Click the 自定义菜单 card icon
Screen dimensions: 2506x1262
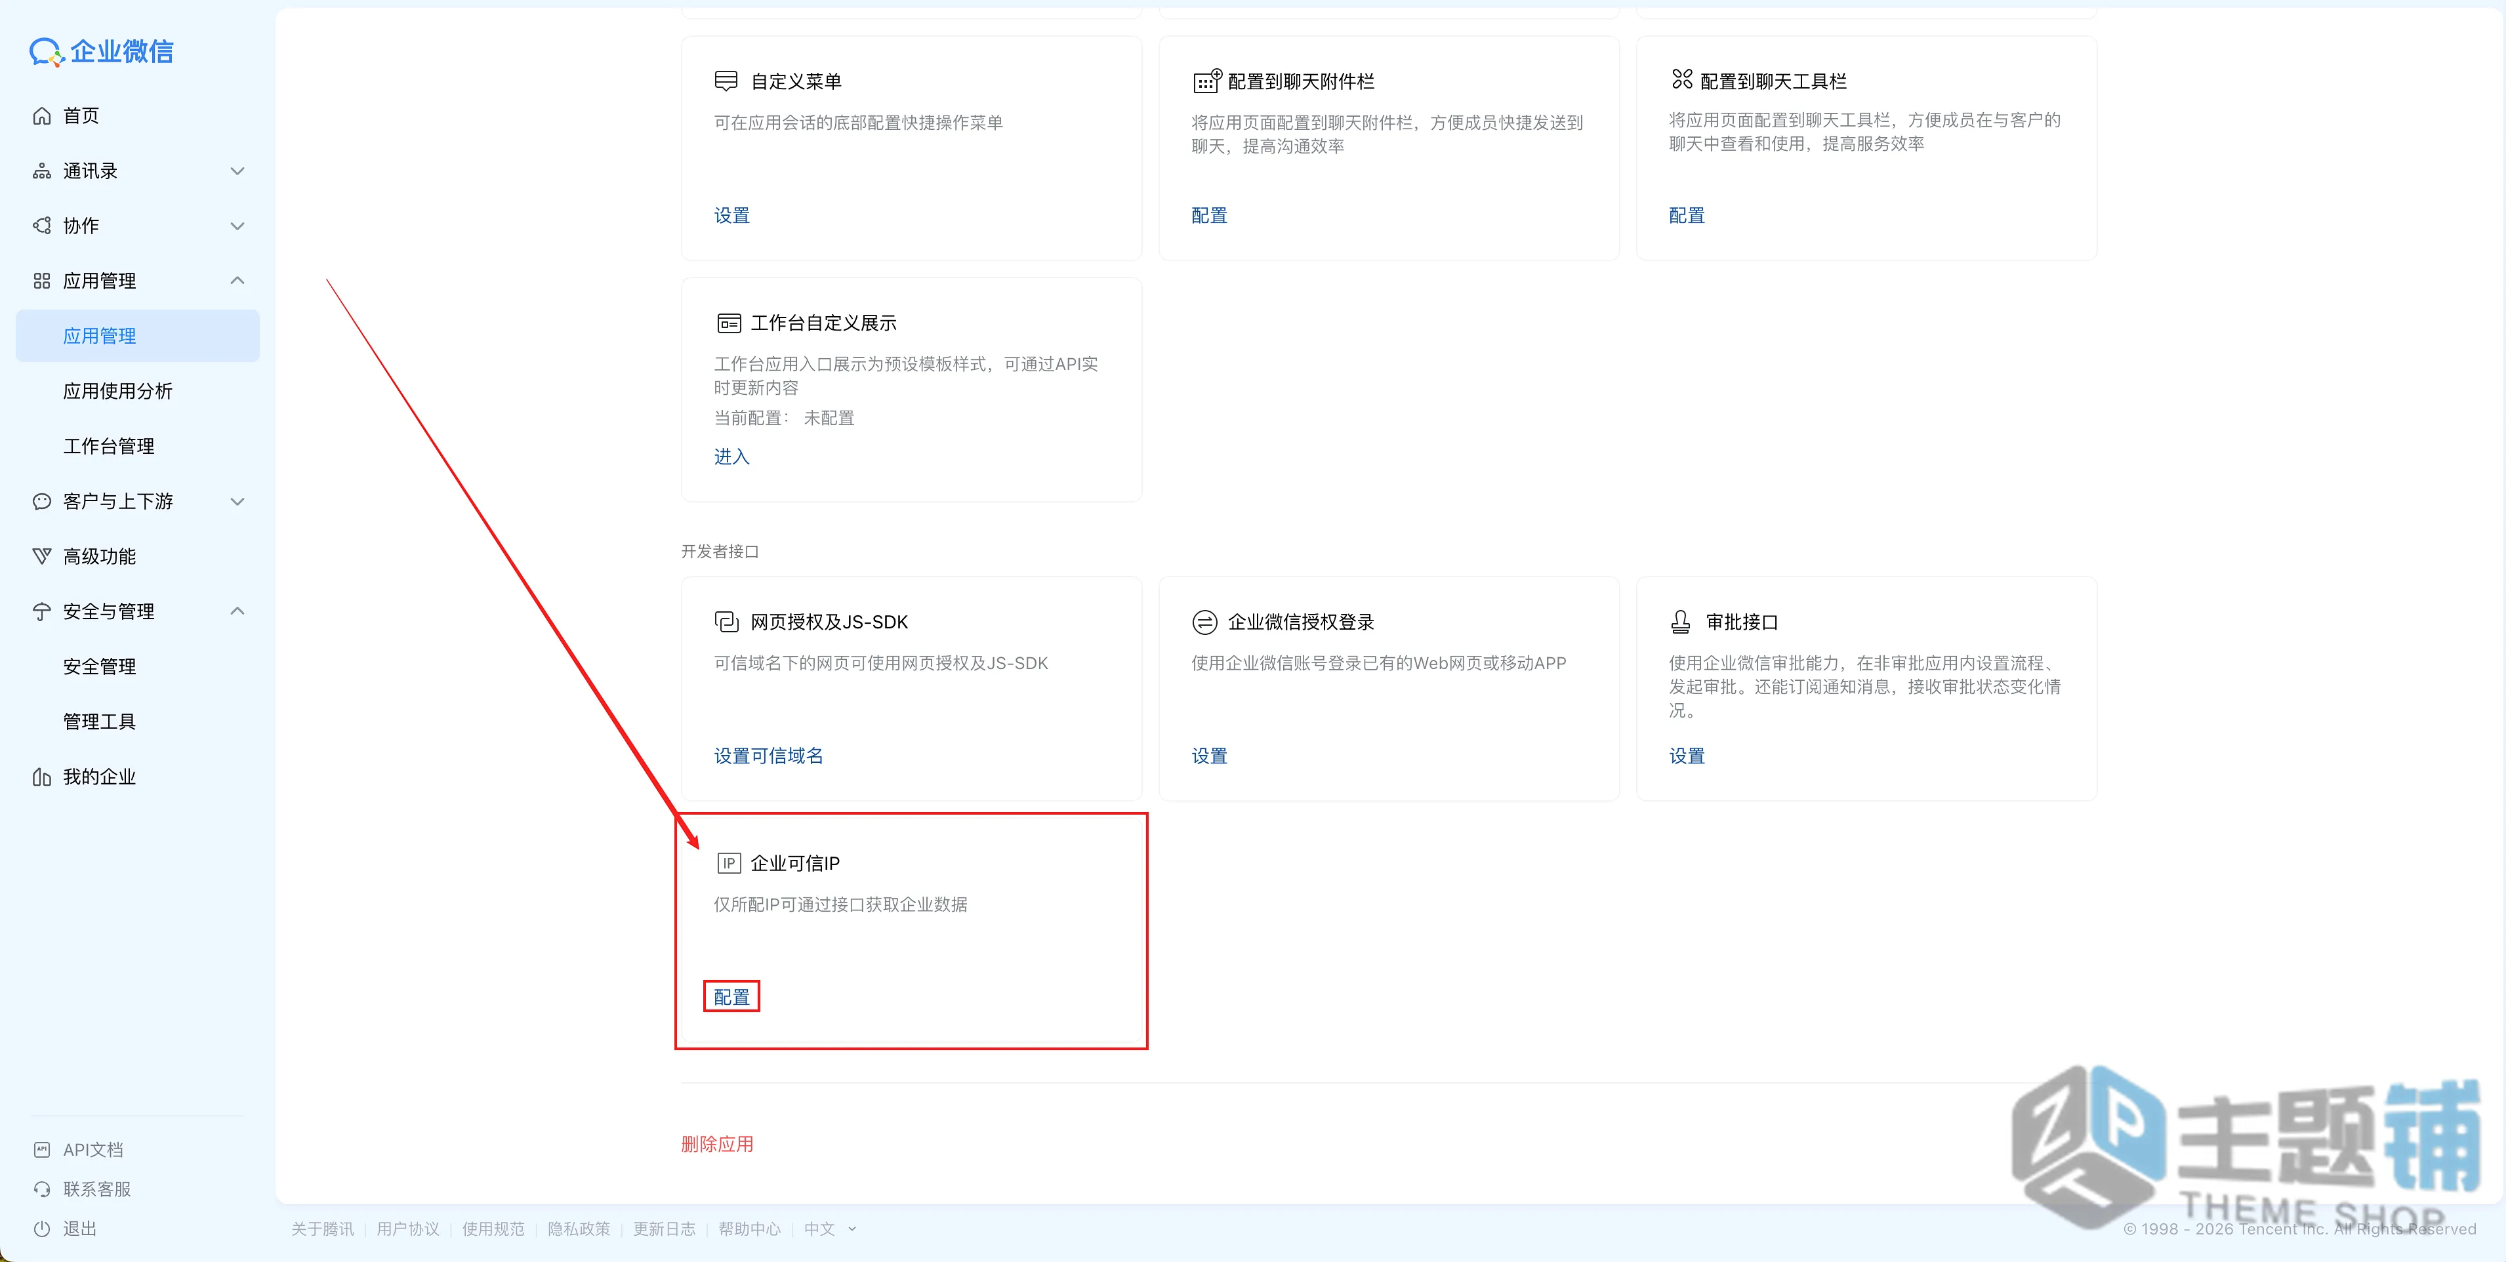point(726,81)
